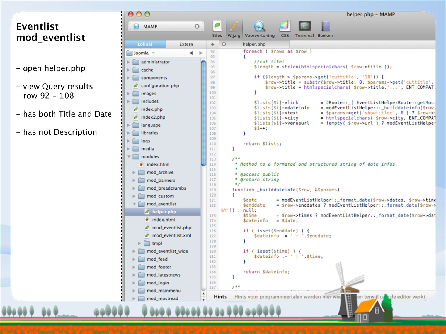The height and width of the screenshot is (334, 446).
Task: Select the helper.php editor tab
Action: click(254, 44)
